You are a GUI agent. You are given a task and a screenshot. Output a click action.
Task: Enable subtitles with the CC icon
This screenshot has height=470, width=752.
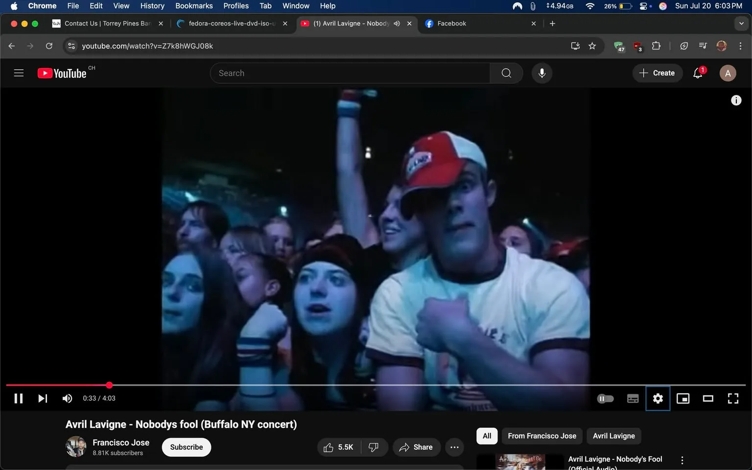click(633, 398)
